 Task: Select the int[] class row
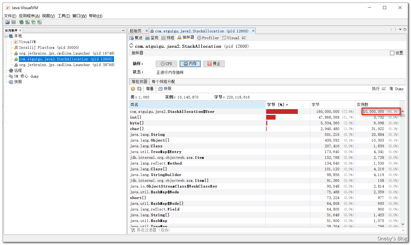pyautogui.click(x=265, y=117)
